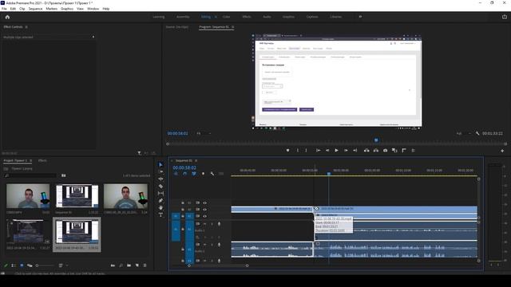Click Step Back 1 Frame button

pos(327,151)
